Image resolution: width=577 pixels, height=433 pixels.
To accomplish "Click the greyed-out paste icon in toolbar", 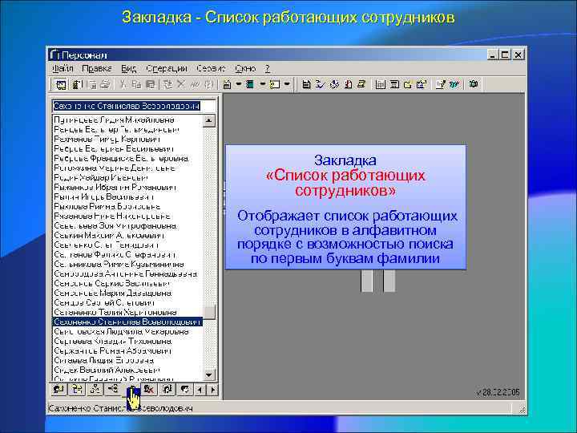I will (x=150, y=85).
